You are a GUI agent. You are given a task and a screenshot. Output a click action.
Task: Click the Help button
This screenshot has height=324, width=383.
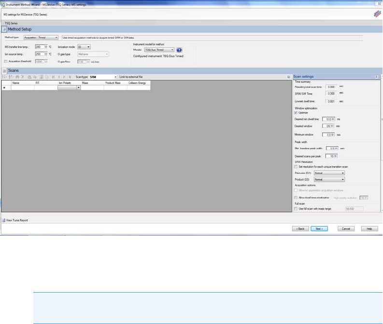(369, 229)
